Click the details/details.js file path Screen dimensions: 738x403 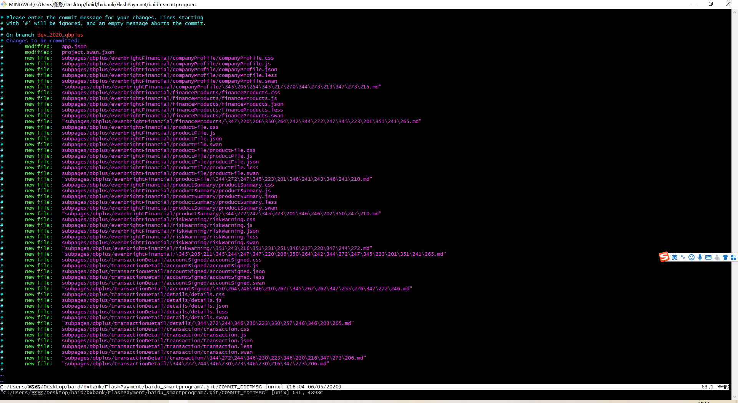pyautogui.click(x=142, y=300)
